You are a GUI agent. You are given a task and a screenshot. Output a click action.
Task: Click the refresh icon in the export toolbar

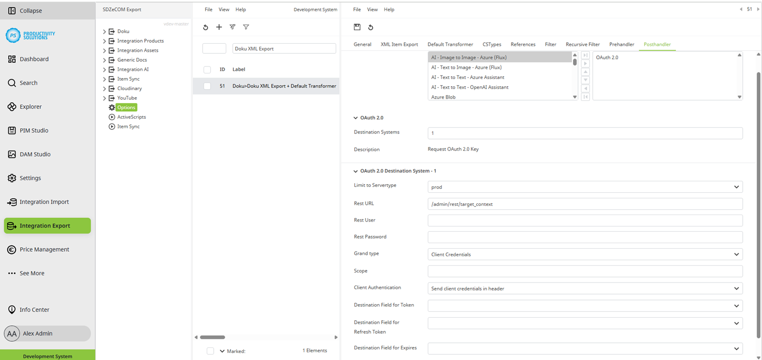pos(205,27)
